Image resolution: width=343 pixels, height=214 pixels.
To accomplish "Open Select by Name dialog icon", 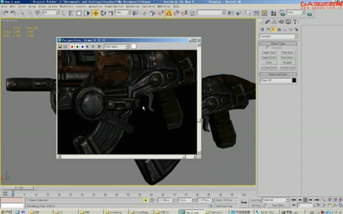I will point(71,13).
